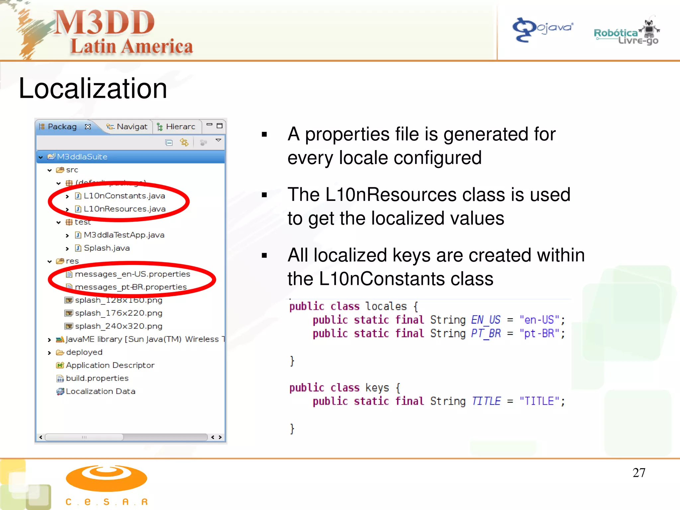The image size is (680, 510).
Task: Click the greyed toolbar icon beside the view menu triangle
Action: coord(203,143)
